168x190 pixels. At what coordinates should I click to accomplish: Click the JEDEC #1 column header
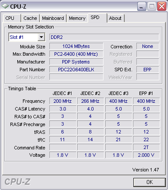(x=62, y=93)
